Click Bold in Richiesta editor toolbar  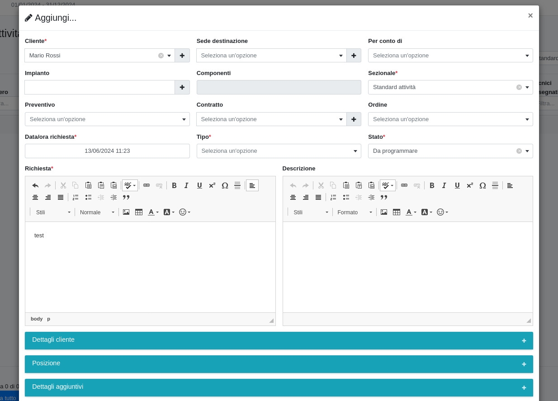coord(174,185)
